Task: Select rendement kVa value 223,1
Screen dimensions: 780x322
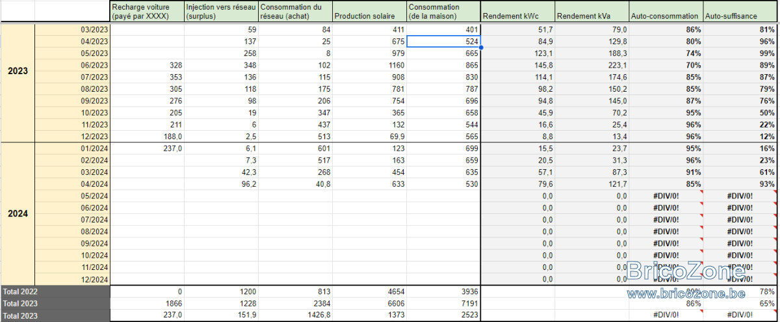Action: pos(592,65)
